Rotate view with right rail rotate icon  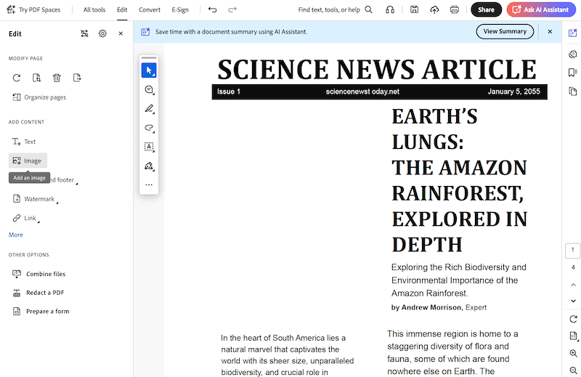click(573, 319)
